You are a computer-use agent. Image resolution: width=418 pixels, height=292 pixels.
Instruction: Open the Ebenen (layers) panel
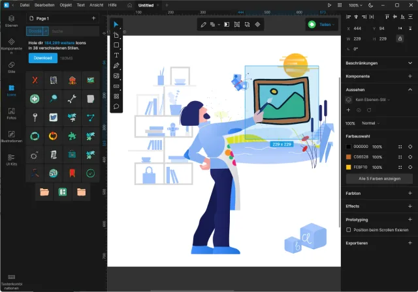point(11,22)
